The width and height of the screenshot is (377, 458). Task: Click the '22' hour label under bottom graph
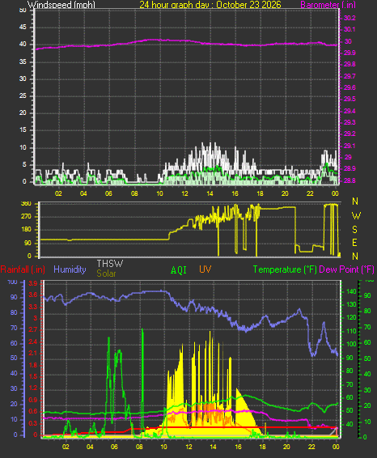click(311, 447)
